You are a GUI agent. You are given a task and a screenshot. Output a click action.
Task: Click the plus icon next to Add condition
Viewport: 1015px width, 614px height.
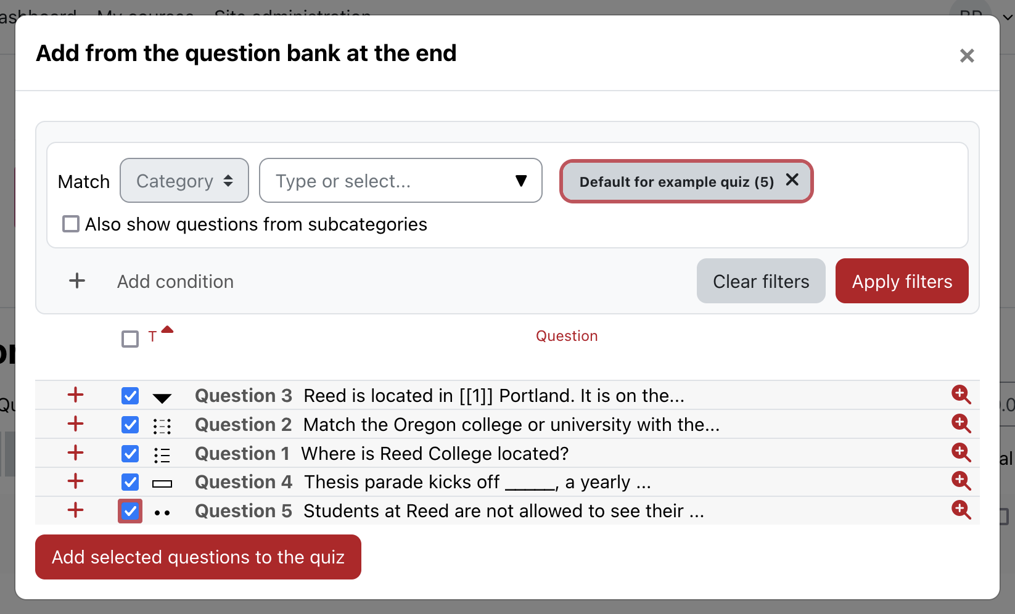pos(77,281)
